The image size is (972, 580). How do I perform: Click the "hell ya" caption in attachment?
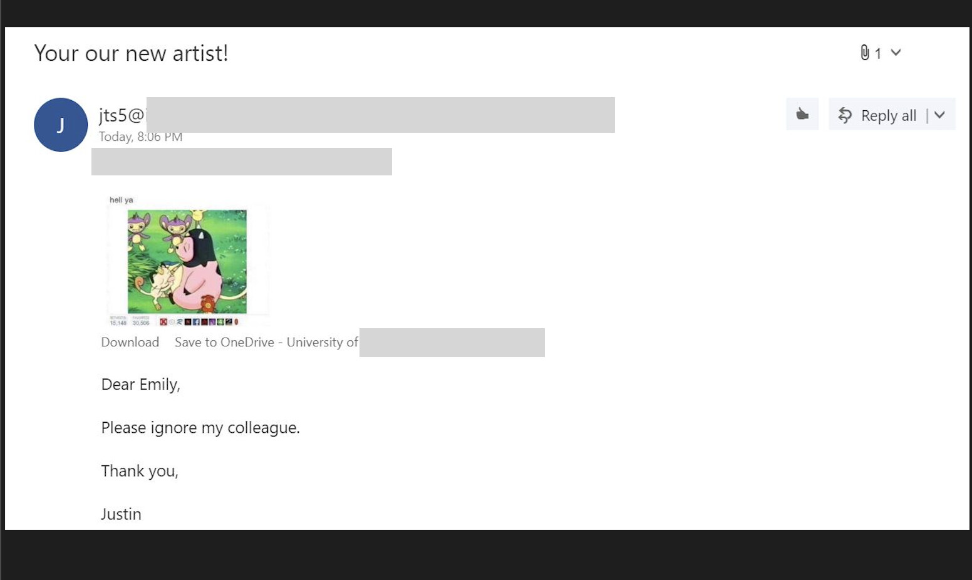click(121, 200)
